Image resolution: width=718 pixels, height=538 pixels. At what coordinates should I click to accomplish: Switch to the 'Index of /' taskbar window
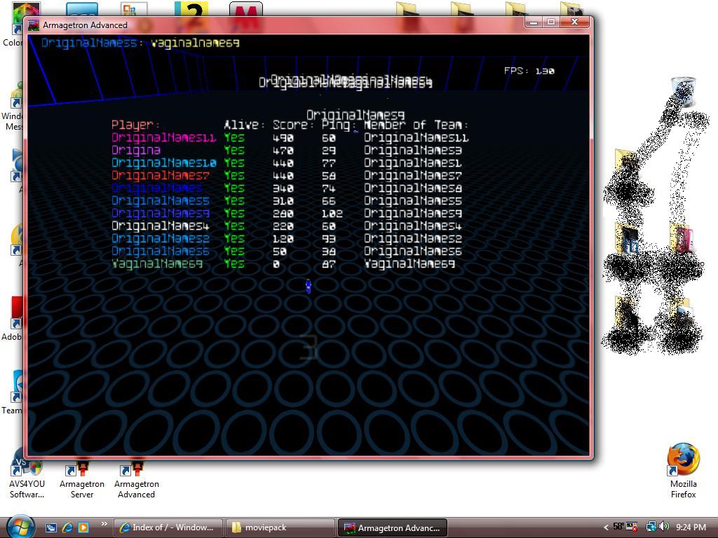pos(168,527)
